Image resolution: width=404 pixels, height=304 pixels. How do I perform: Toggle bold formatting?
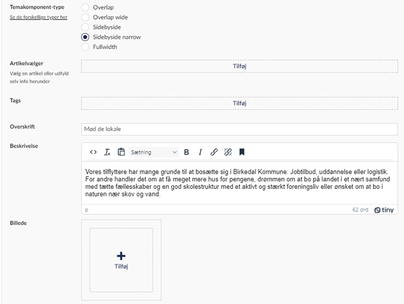pos(186,152)
